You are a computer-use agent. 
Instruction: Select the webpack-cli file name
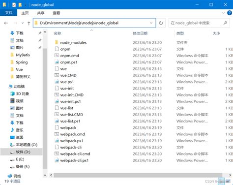coord(71,147)
